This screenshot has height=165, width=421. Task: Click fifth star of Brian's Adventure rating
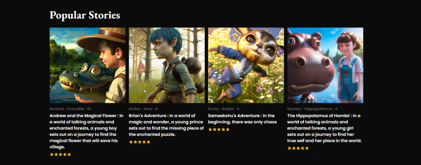point(148,142)
